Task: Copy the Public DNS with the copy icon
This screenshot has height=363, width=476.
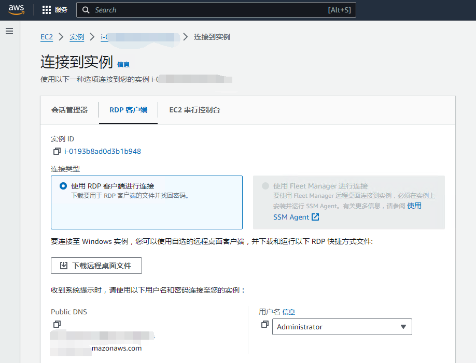Action: click(57, 324)
